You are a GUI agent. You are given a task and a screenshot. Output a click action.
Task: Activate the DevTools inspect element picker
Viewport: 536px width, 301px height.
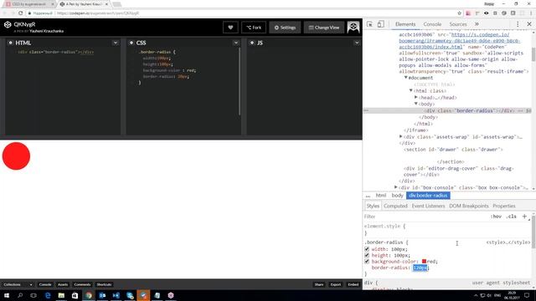coord(369,24)
